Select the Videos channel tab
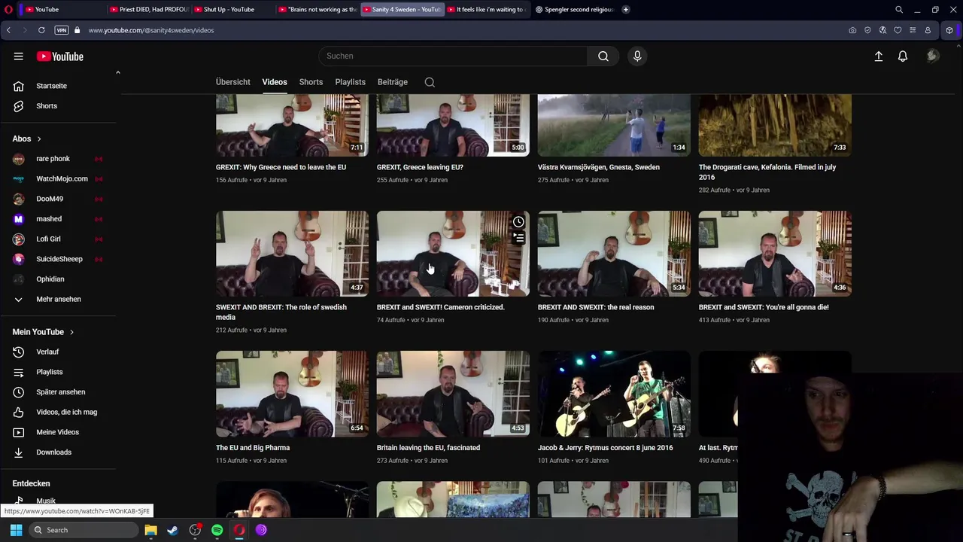 tap(275, 82)
